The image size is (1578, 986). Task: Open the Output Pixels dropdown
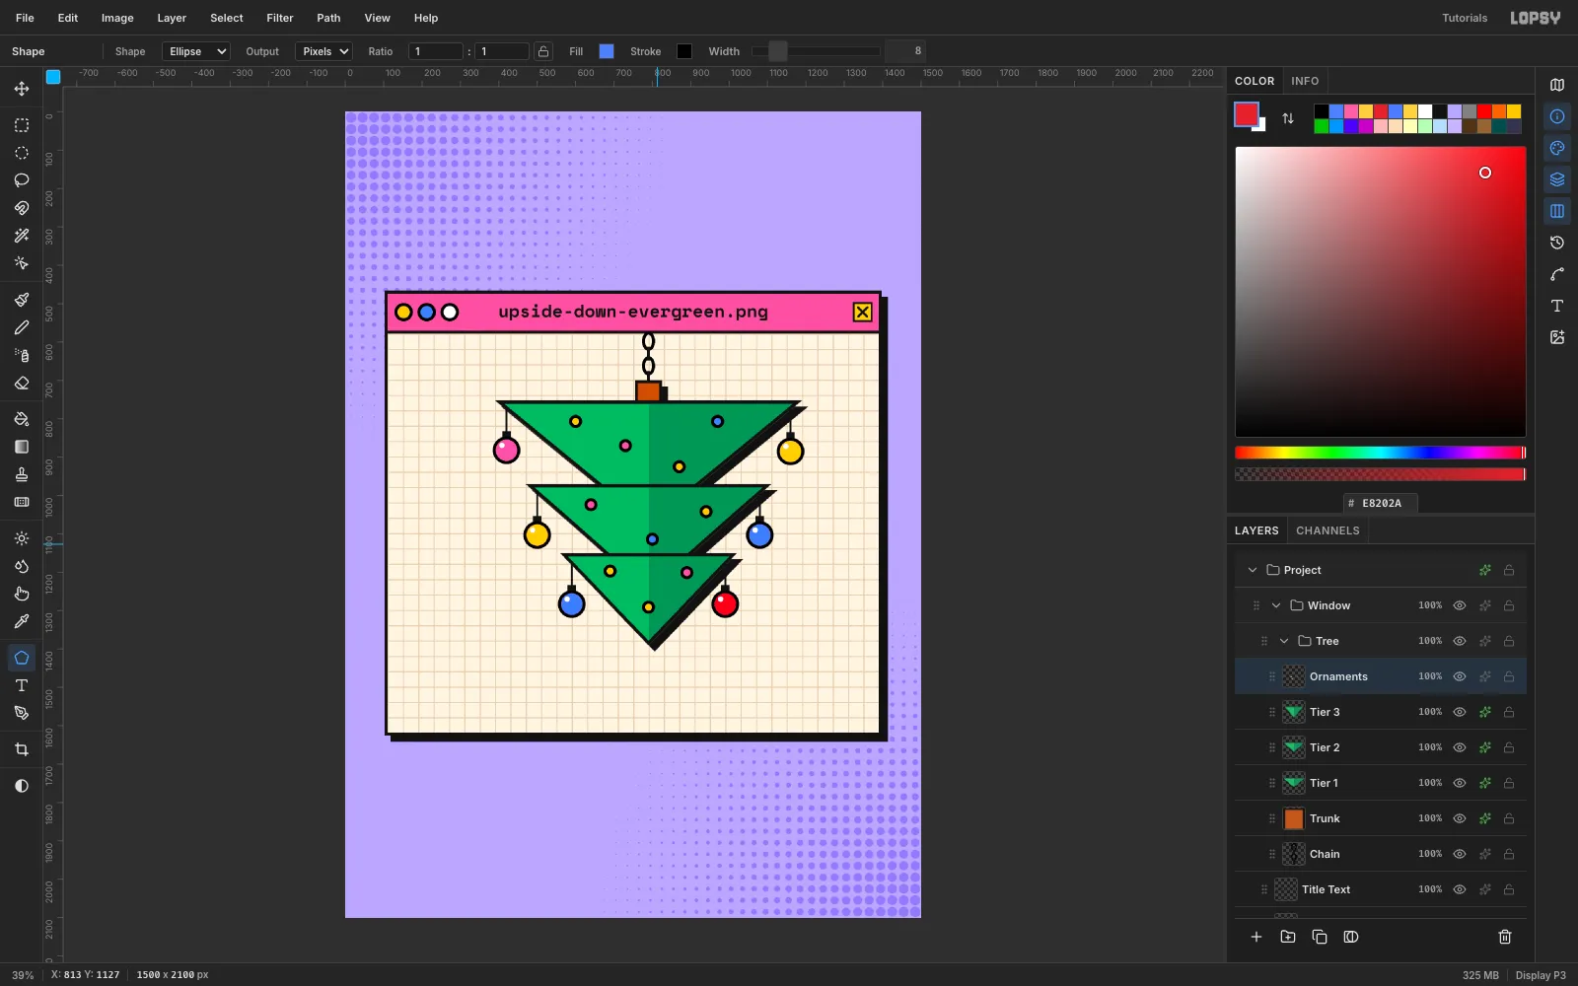point(323,51)
